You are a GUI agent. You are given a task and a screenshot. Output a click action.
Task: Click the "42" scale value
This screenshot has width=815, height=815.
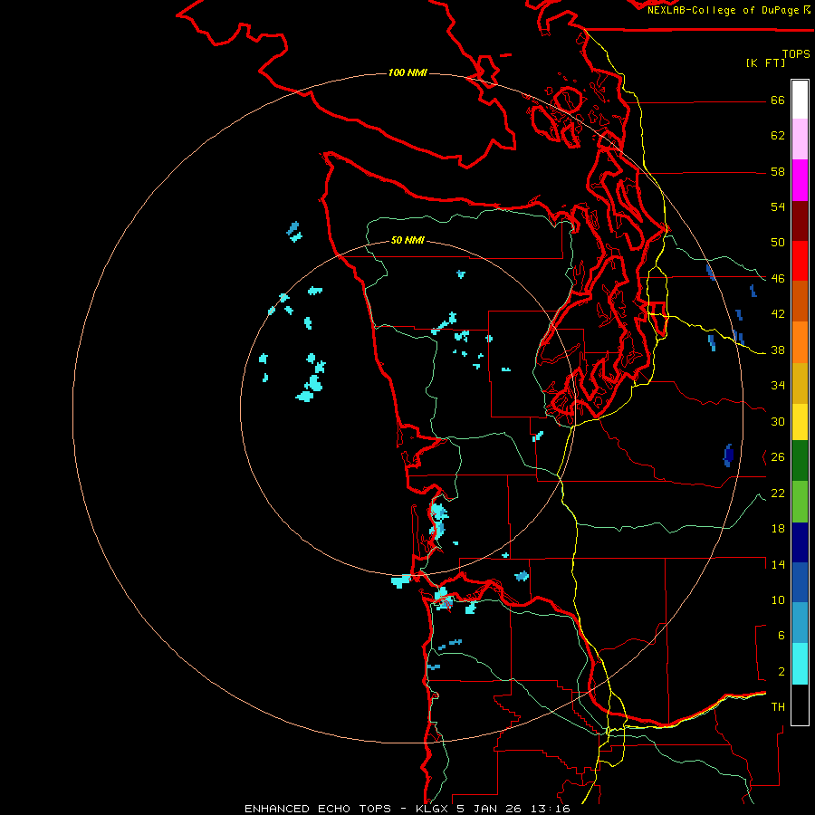[x=778, y=314]
